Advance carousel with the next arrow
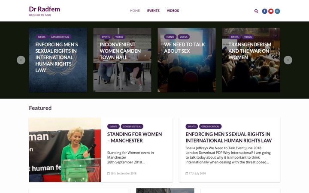 pyautogui.click(x=288, y=60)
